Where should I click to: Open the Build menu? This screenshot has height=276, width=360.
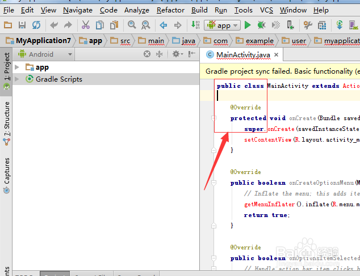pos(199,10)
